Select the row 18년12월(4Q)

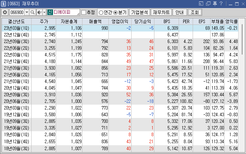point(120,141)
